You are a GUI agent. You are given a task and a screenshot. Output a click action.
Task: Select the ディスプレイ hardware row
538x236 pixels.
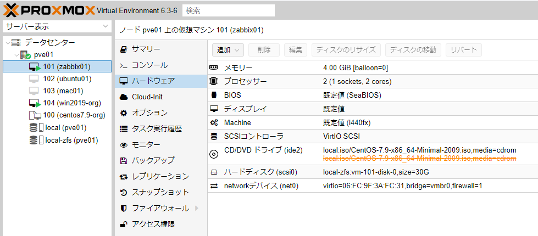point(373,109)
